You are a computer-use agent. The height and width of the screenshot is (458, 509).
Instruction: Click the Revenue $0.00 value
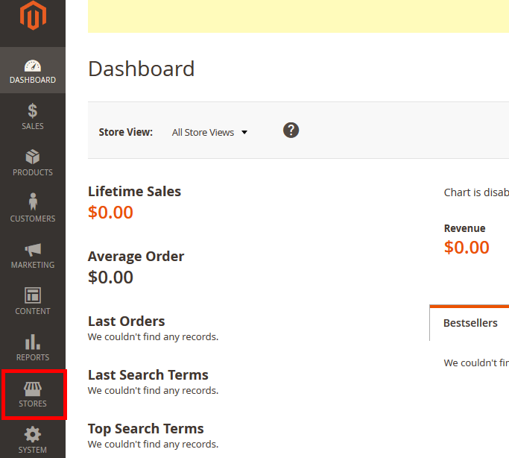pos(467,248)
